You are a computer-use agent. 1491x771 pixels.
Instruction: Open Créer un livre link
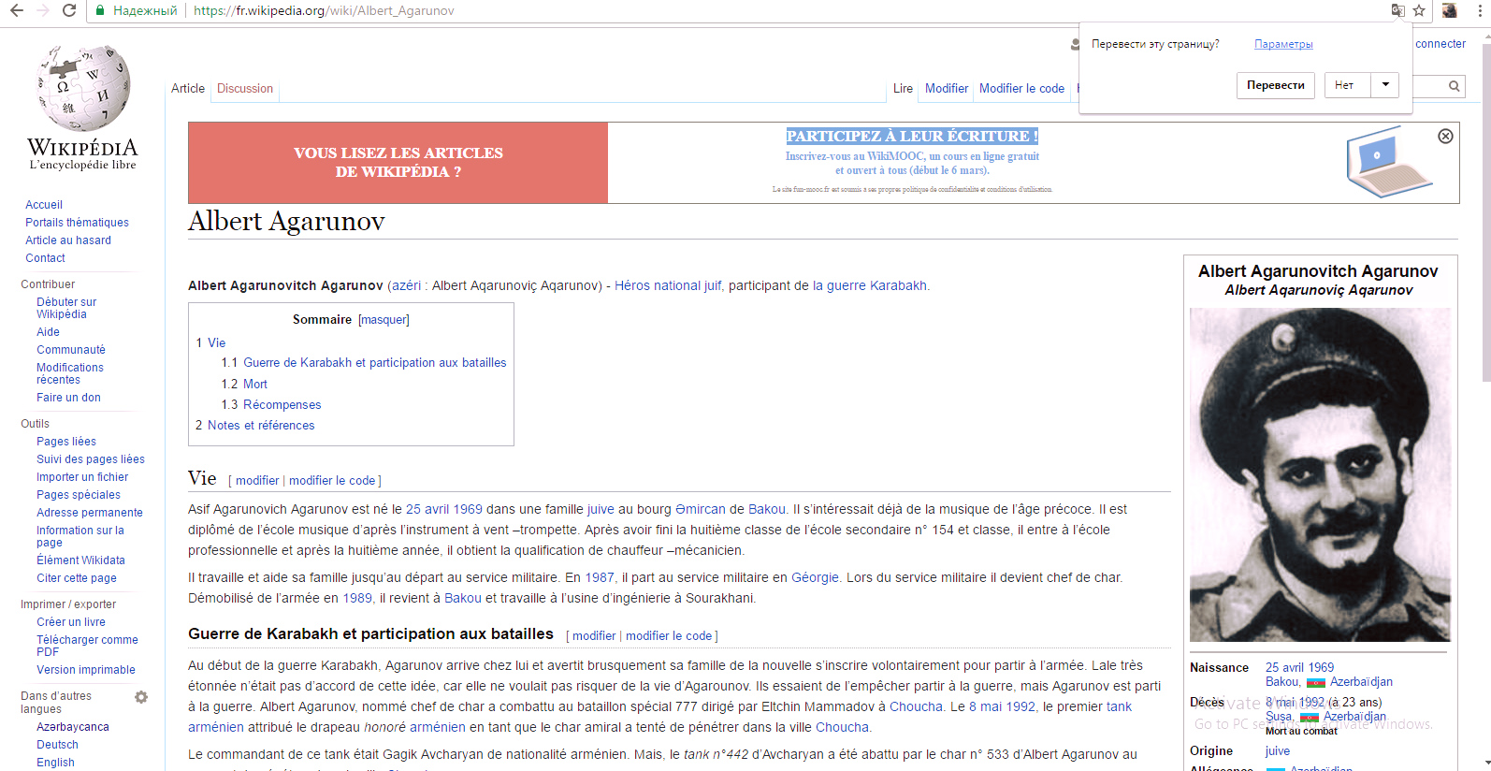(71, 622)
